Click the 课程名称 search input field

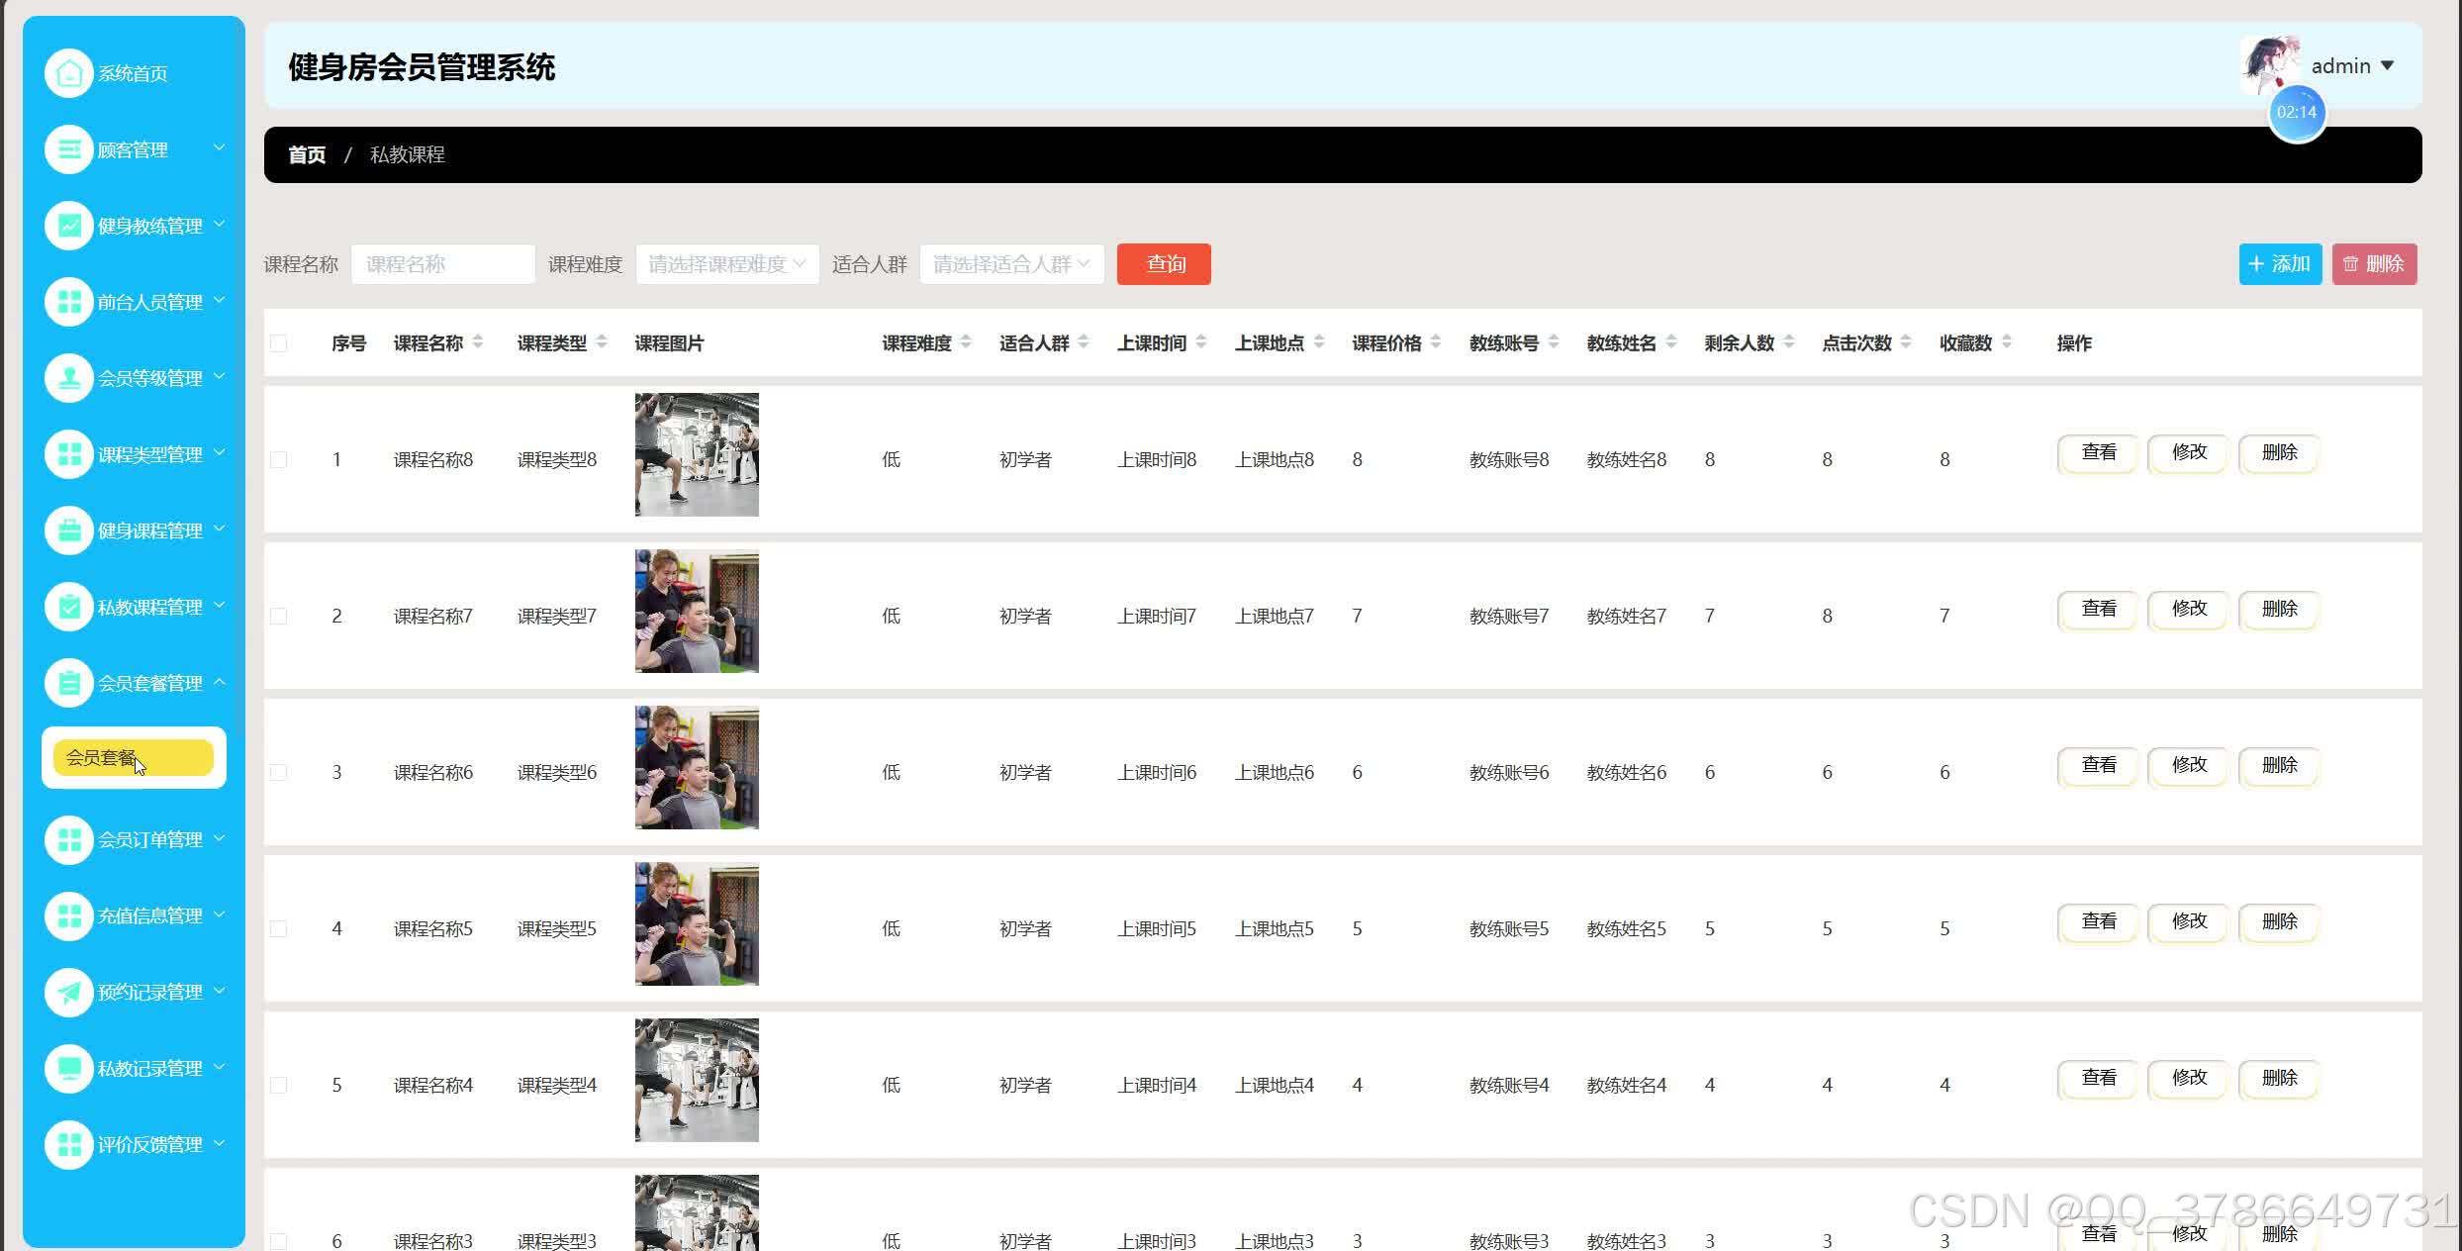click(x=442, y=264)
